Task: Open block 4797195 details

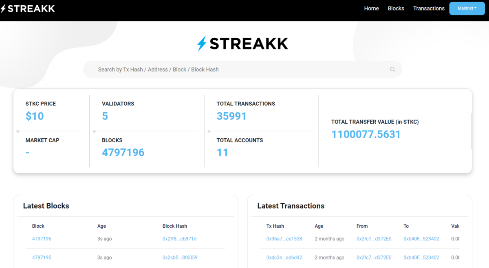Action: (x=42, y=257)
